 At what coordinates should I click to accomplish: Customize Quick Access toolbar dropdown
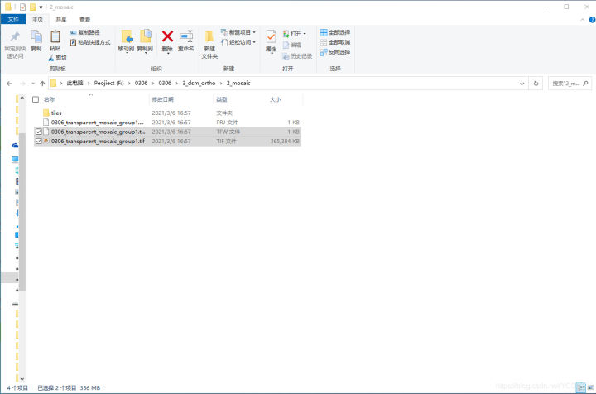pos(41,7)
